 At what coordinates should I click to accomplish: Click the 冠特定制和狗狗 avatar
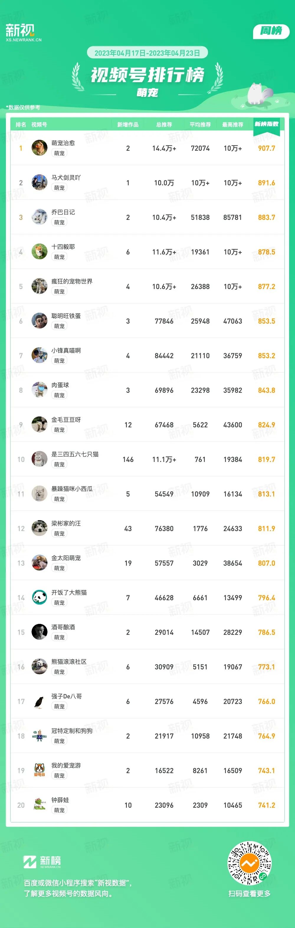coord(40,736)
